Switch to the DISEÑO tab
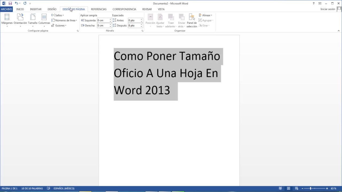This screenshot has height=192, width=342. [52, 9]
